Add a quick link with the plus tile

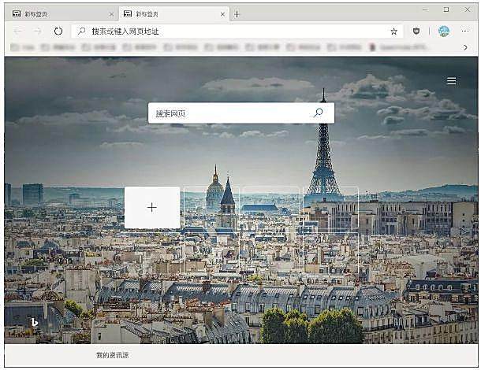click(x=152, y=207)
